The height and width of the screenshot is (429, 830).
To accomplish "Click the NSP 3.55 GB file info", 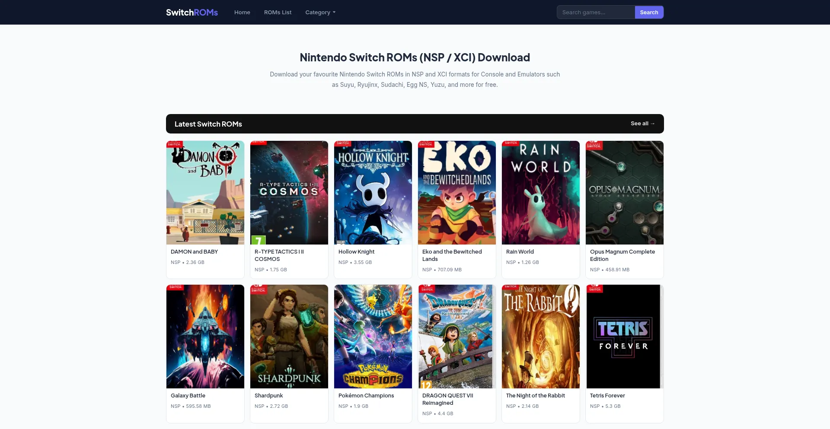I will [x=355, y=262].
